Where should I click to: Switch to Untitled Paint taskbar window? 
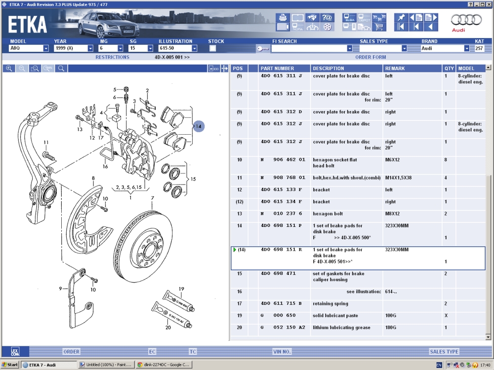[107, 365]
